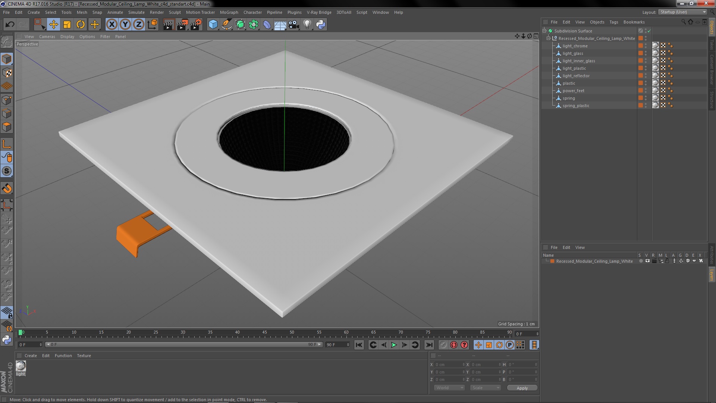Click the Make Editable icon in sidebar
This screenshot has height=403, width=716.
click(x=7, y=42)
